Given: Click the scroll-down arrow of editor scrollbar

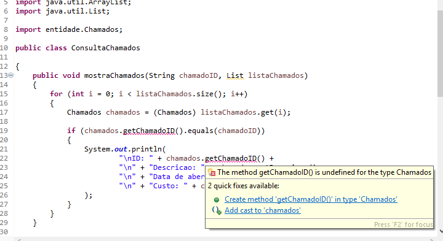Looking at the screenshot, I should pyautogui.click(x=441, y=231).
